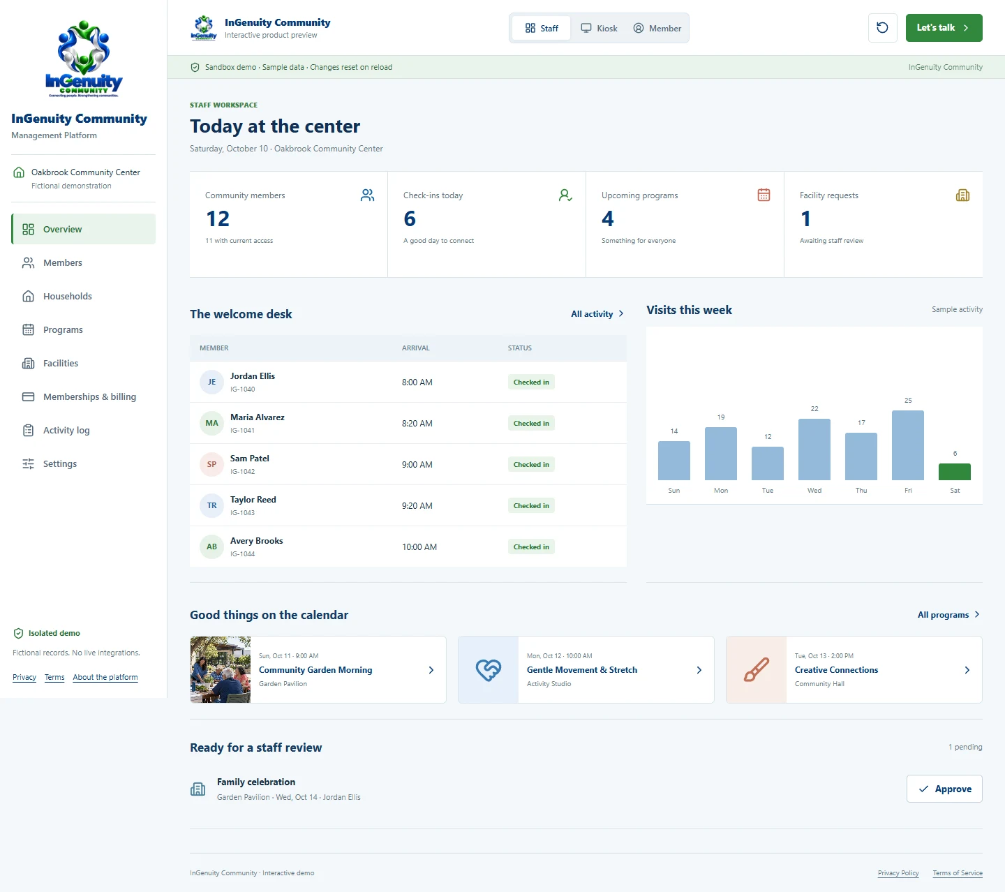Click Avery Brooks AB avatar
The width and height of the screenshot is (1005, 892).
coord(211,547)
